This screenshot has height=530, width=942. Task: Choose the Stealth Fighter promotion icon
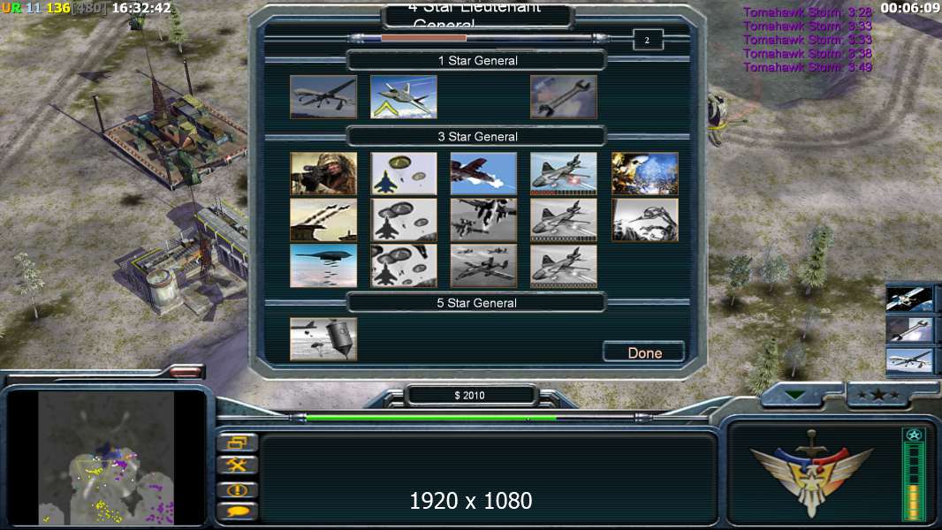[x=404, y=96]
